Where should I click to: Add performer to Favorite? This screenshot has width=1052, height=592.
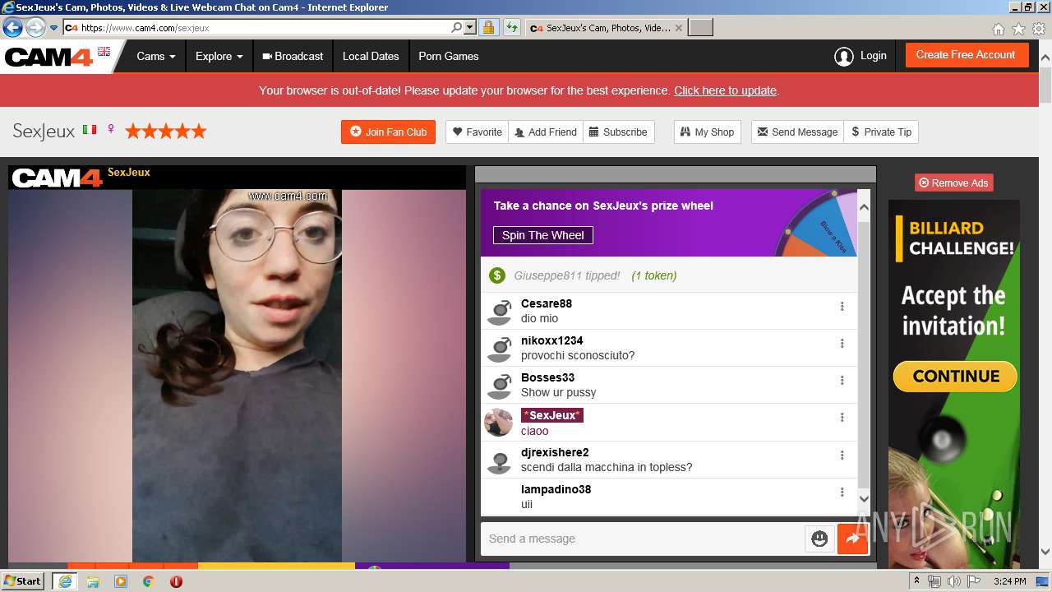coord(478,132)
